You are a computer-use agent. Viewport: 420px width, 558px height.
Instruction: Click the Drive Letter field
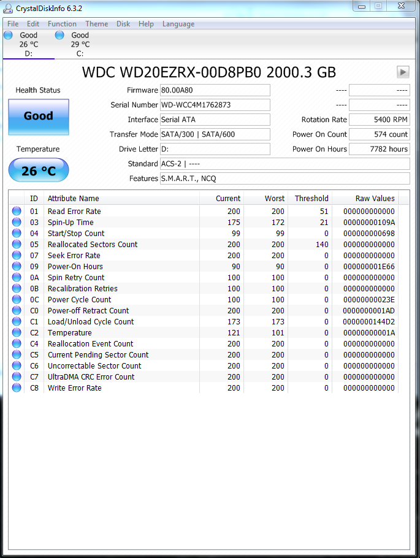(215, 149)
